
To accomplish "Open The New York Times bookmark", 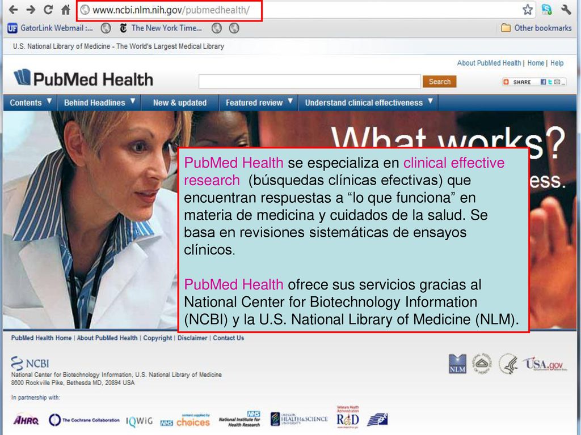I will click(x=161, y=28).
